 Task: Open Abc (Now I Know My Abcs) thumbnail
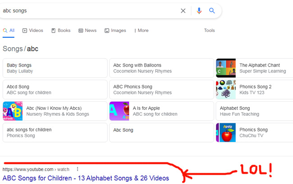pyautogui.click(x=13, y=111)
